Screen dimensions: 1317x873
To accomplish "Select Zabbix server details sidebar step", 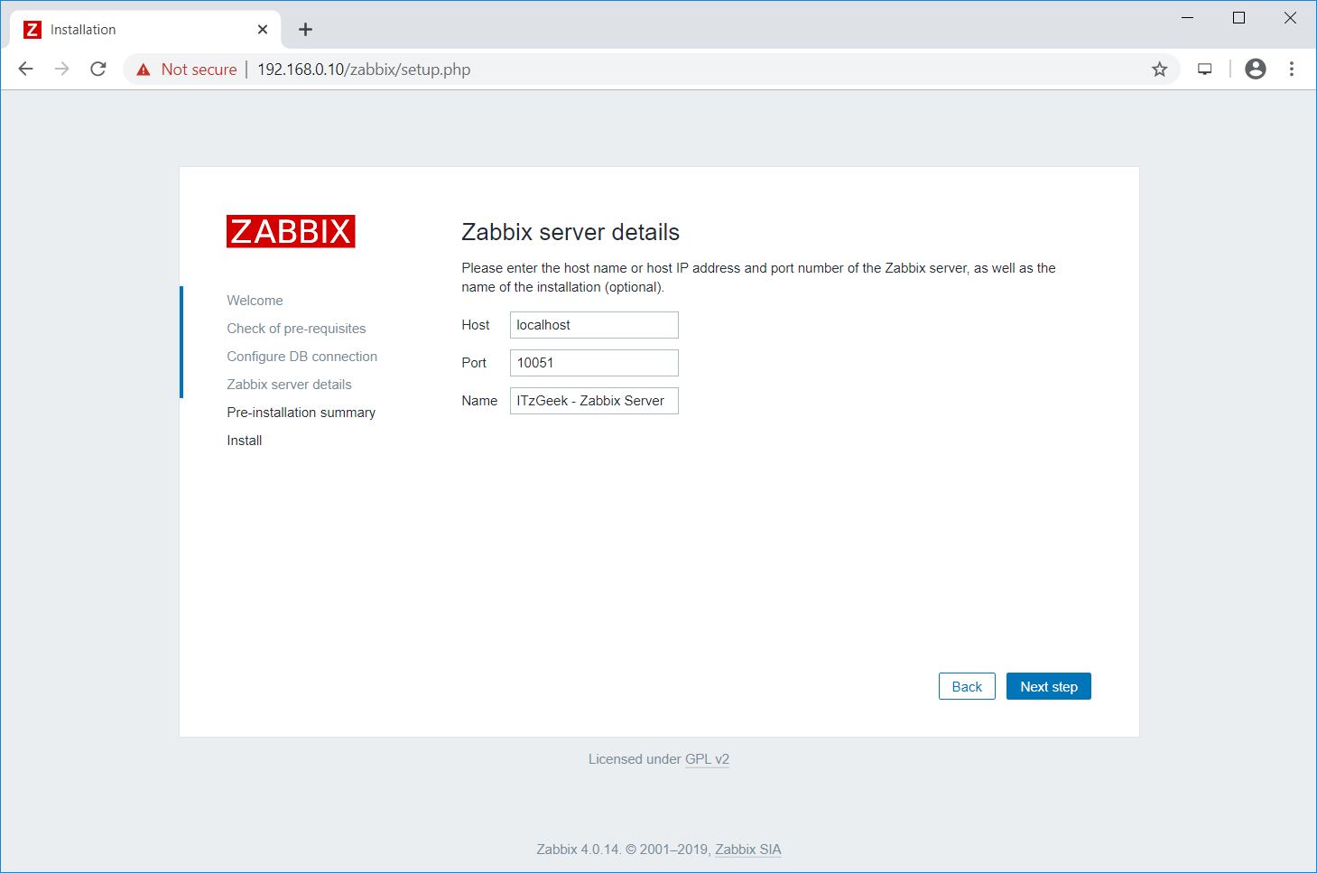I will [289, 385].
